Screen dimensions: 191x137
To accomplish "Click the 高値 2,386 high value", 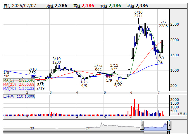I will [84, 6].
